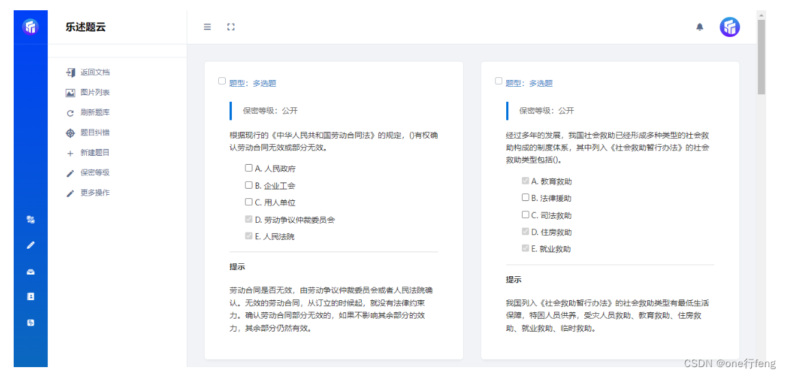Open the user avatar menu
Screen dimensions: 786x376
click(x=730, y=27)
